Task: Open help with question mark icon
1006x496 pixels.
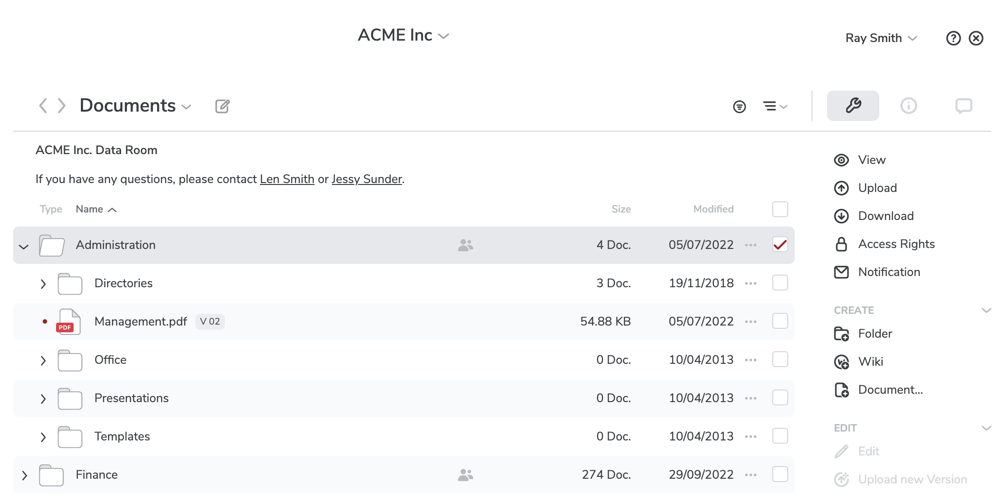Action: [953, 38]
